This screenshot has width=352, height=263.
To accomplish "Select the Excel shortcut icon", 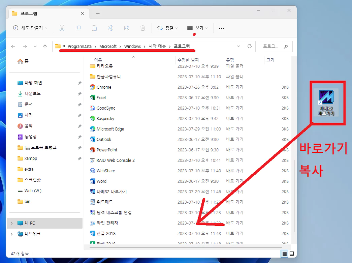I will pyautogui.click(x=92, y=97).
